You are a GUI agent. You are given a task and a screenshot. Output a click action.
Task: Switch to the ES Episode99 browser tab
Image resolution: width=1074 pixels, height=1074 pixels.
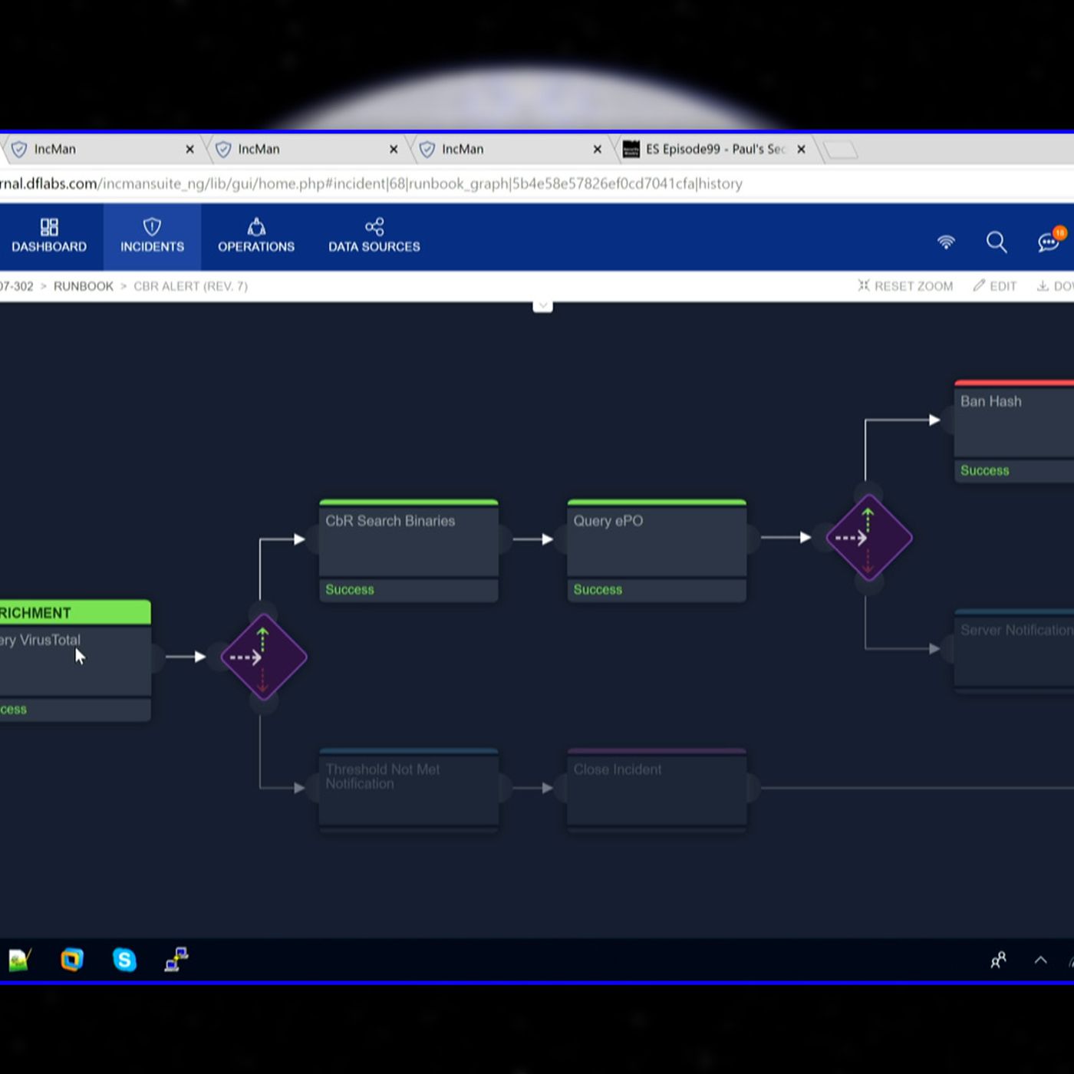tap(713, 150)
